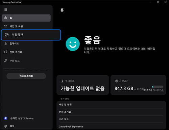Open Galaxy Book Experience entry
The width and height of the screenshot is (169, 130).
pos(111,126)
